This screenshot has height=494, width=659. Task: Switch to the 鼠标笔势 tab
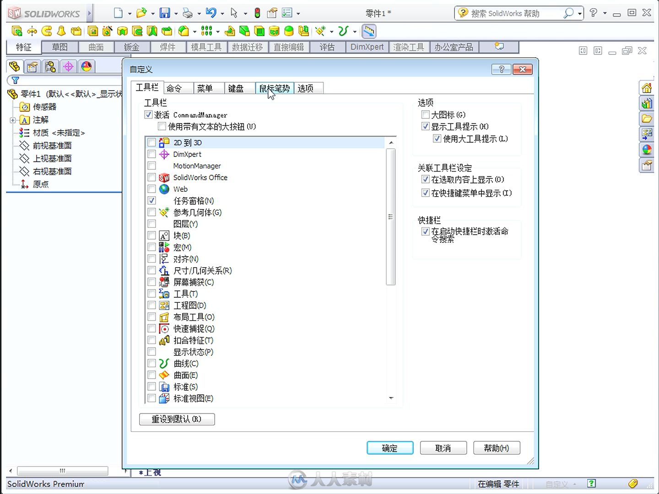tap(275, 88)
